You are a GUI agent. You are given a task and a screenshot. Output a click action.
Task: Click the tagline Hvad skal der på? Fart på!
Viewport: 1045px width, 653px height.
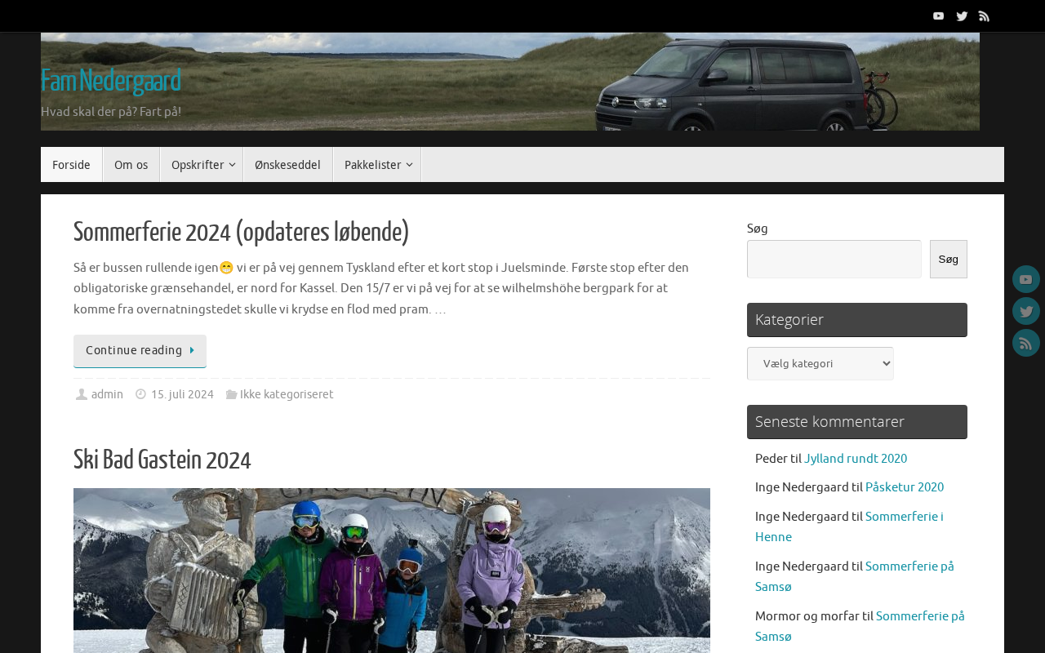pyautogui.click(x=111, y=112)
